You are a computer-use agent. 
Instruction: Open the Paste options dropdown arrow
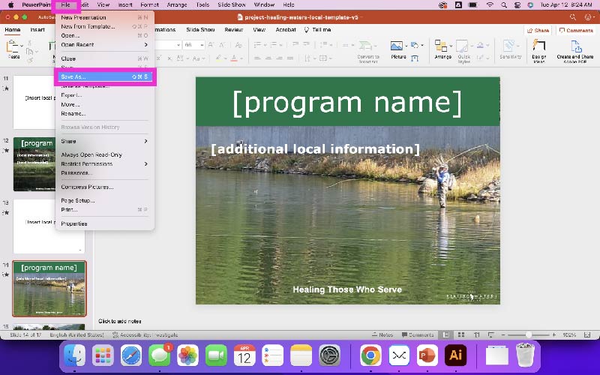pos(22,46)
